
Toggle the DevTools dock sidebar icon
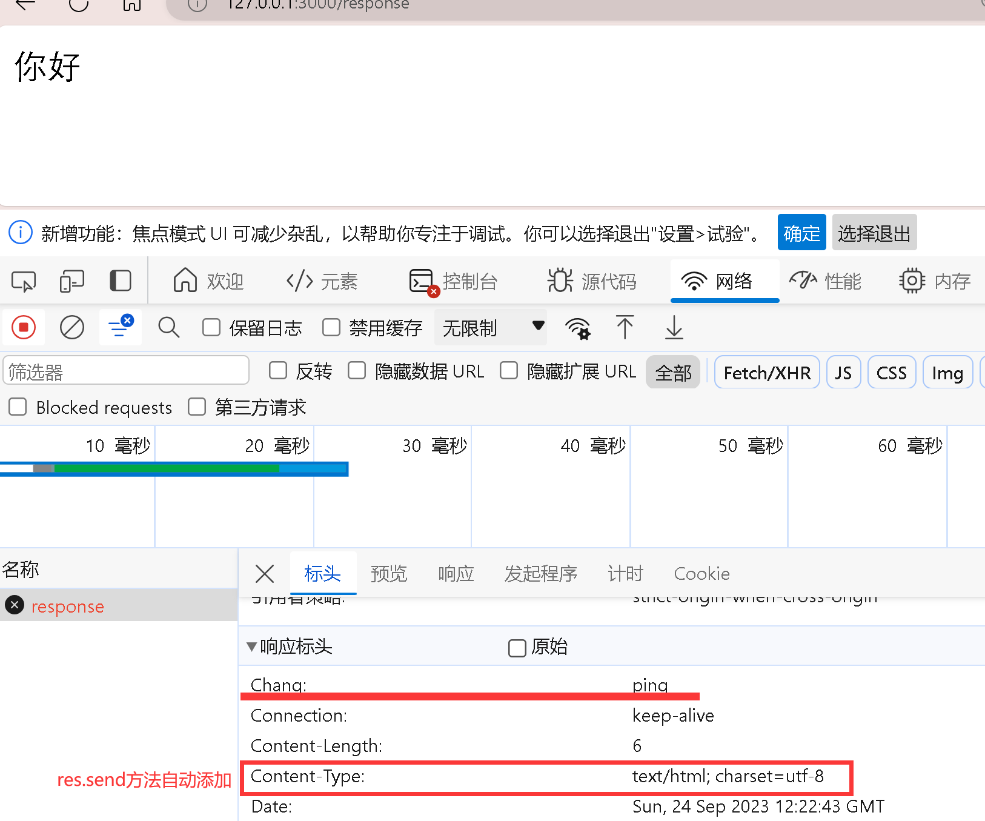pos(120,281)
